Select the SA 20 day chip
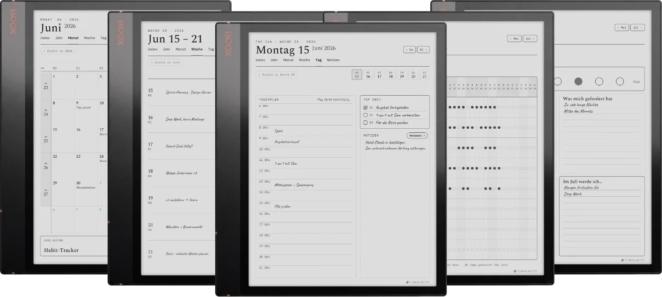This screenshot has width=662, height=297. click(x=413, y=74)
